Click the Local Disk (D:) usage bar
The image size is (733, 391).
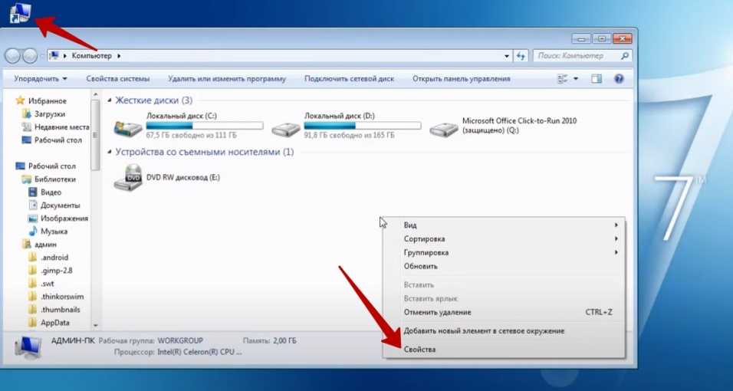click(x=363, y=125)
